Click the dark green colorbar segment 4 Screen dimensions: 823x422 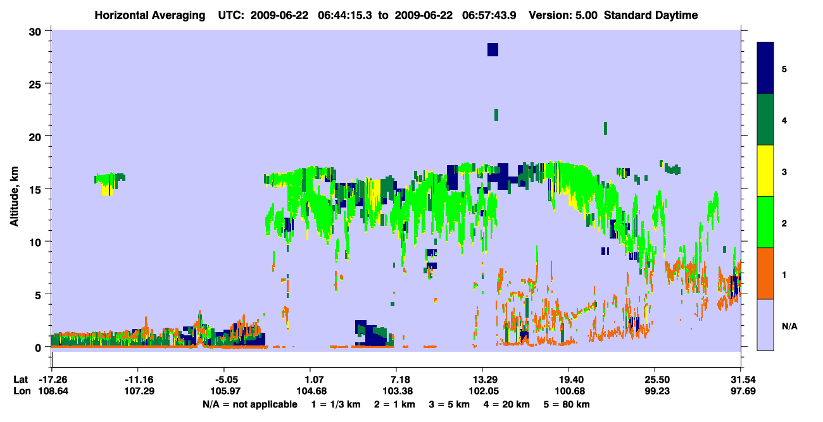(765, 120)
